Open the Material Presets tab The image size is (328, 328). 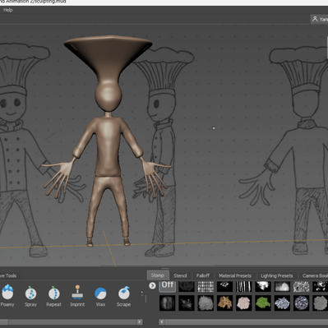tap(235, 275)
